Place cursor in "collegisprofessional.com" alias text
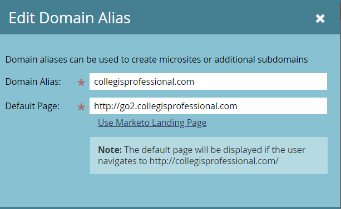The width and height of the screenshot is (341, 209). 144,81
